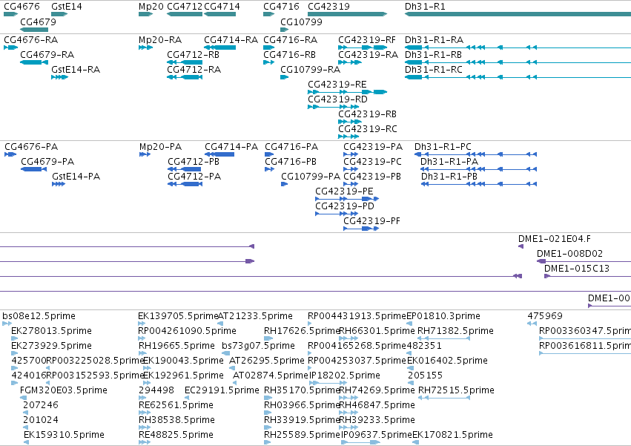
Task: Select EST RP003360347.5prime
Action: [585, 331]
